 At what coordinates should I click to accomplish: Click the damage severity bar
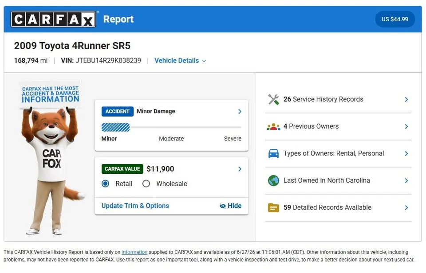[x=171, y=127]
